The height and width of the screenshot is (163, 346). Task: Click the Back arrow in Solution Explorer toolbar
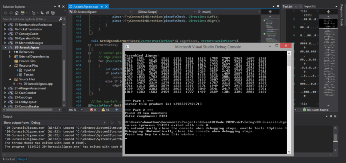(5, 13)
